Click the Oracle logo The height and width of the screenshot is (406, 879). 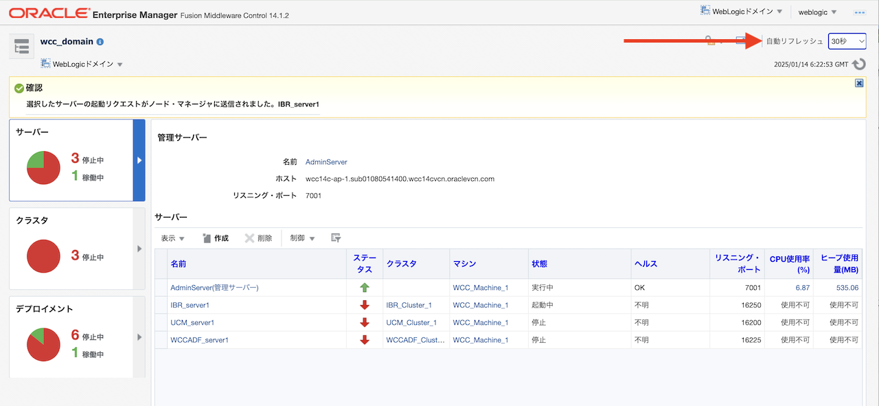tap(49, 13)
